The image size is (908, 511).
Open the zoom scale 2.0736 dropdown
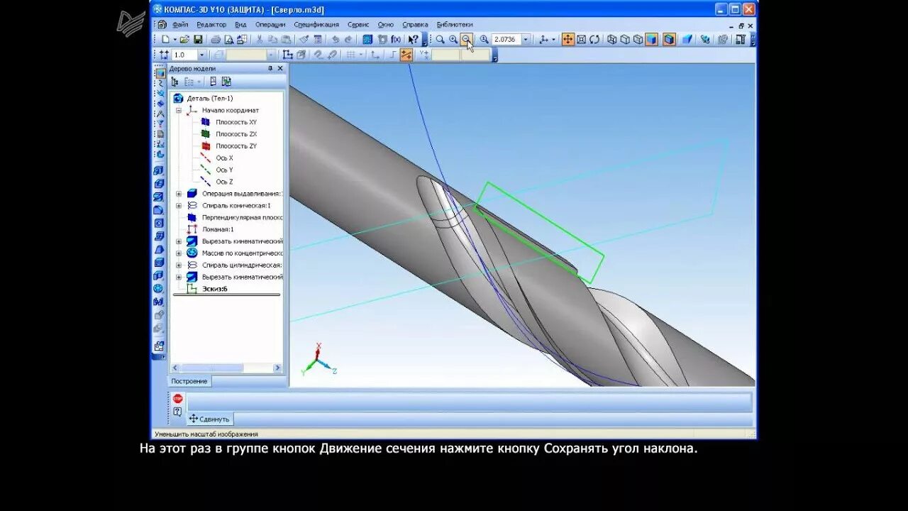tap(526, 40)
